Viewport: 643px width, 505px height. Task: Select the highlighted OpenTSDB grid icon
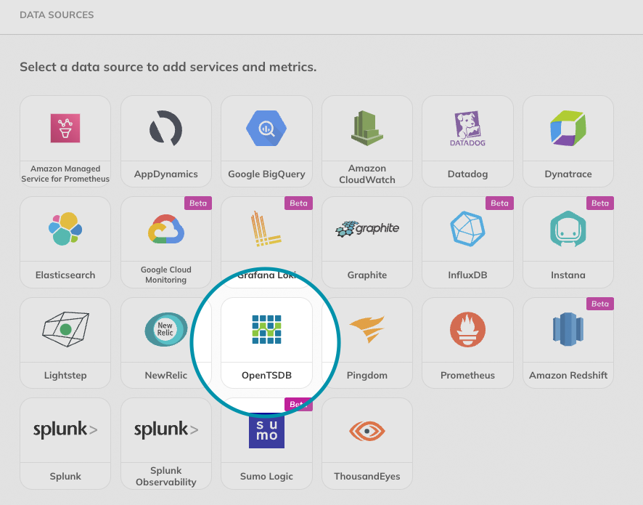[x=266, y=329]
